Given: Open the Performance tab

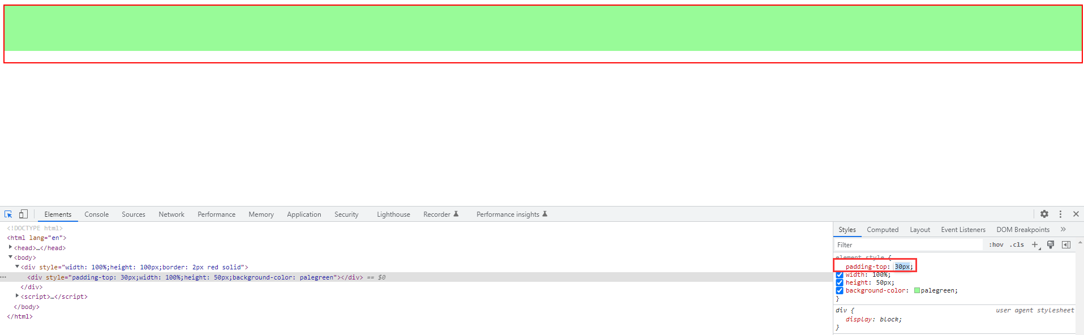Looking at the screenshot, I should click(x=217, y=214).
